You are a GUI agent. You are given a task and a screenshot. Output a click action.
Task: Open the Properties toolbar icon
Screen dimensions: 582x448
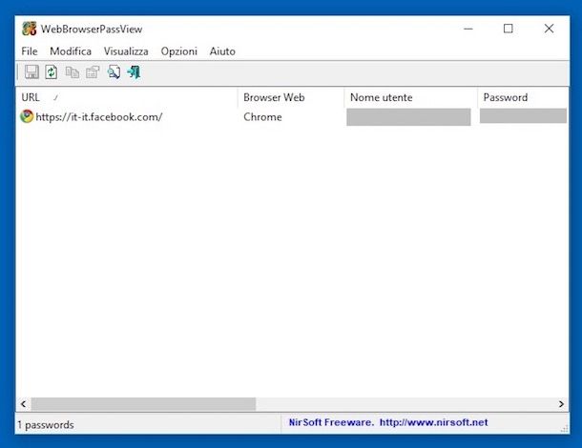(93, 71)
